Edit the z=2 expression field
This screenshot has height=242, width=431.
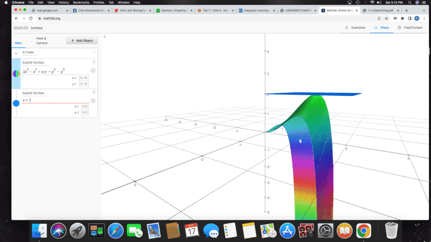54,100
